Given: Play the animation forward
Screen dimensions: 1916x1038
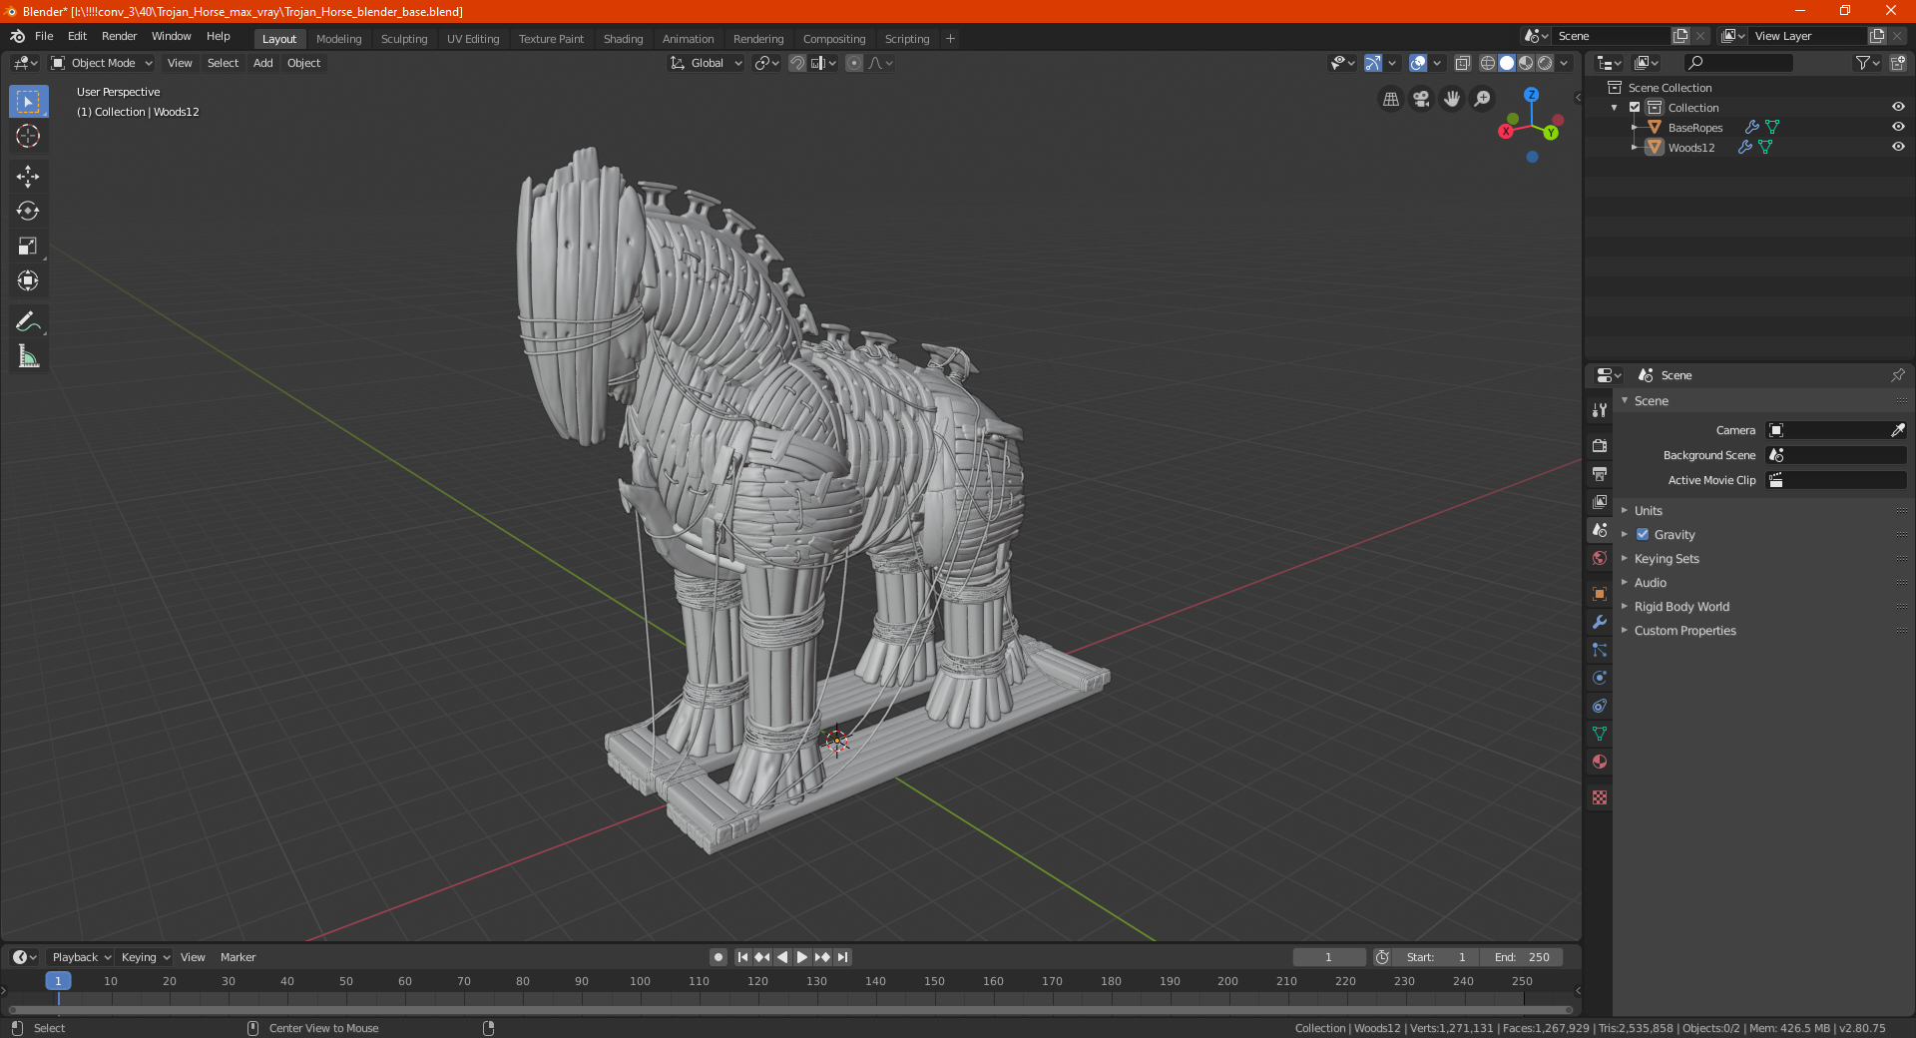Looking at the screenshot, I should (x=802, y=957).
